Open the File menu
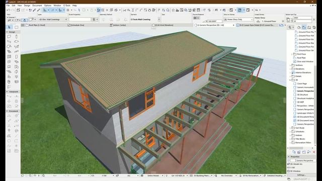The width and height of the screenshot is (322, 181). [x=8, y=6]
